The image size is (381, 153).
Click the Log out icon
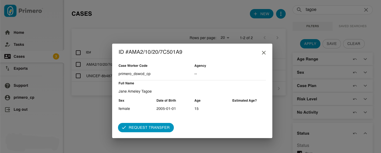point(8,109)
